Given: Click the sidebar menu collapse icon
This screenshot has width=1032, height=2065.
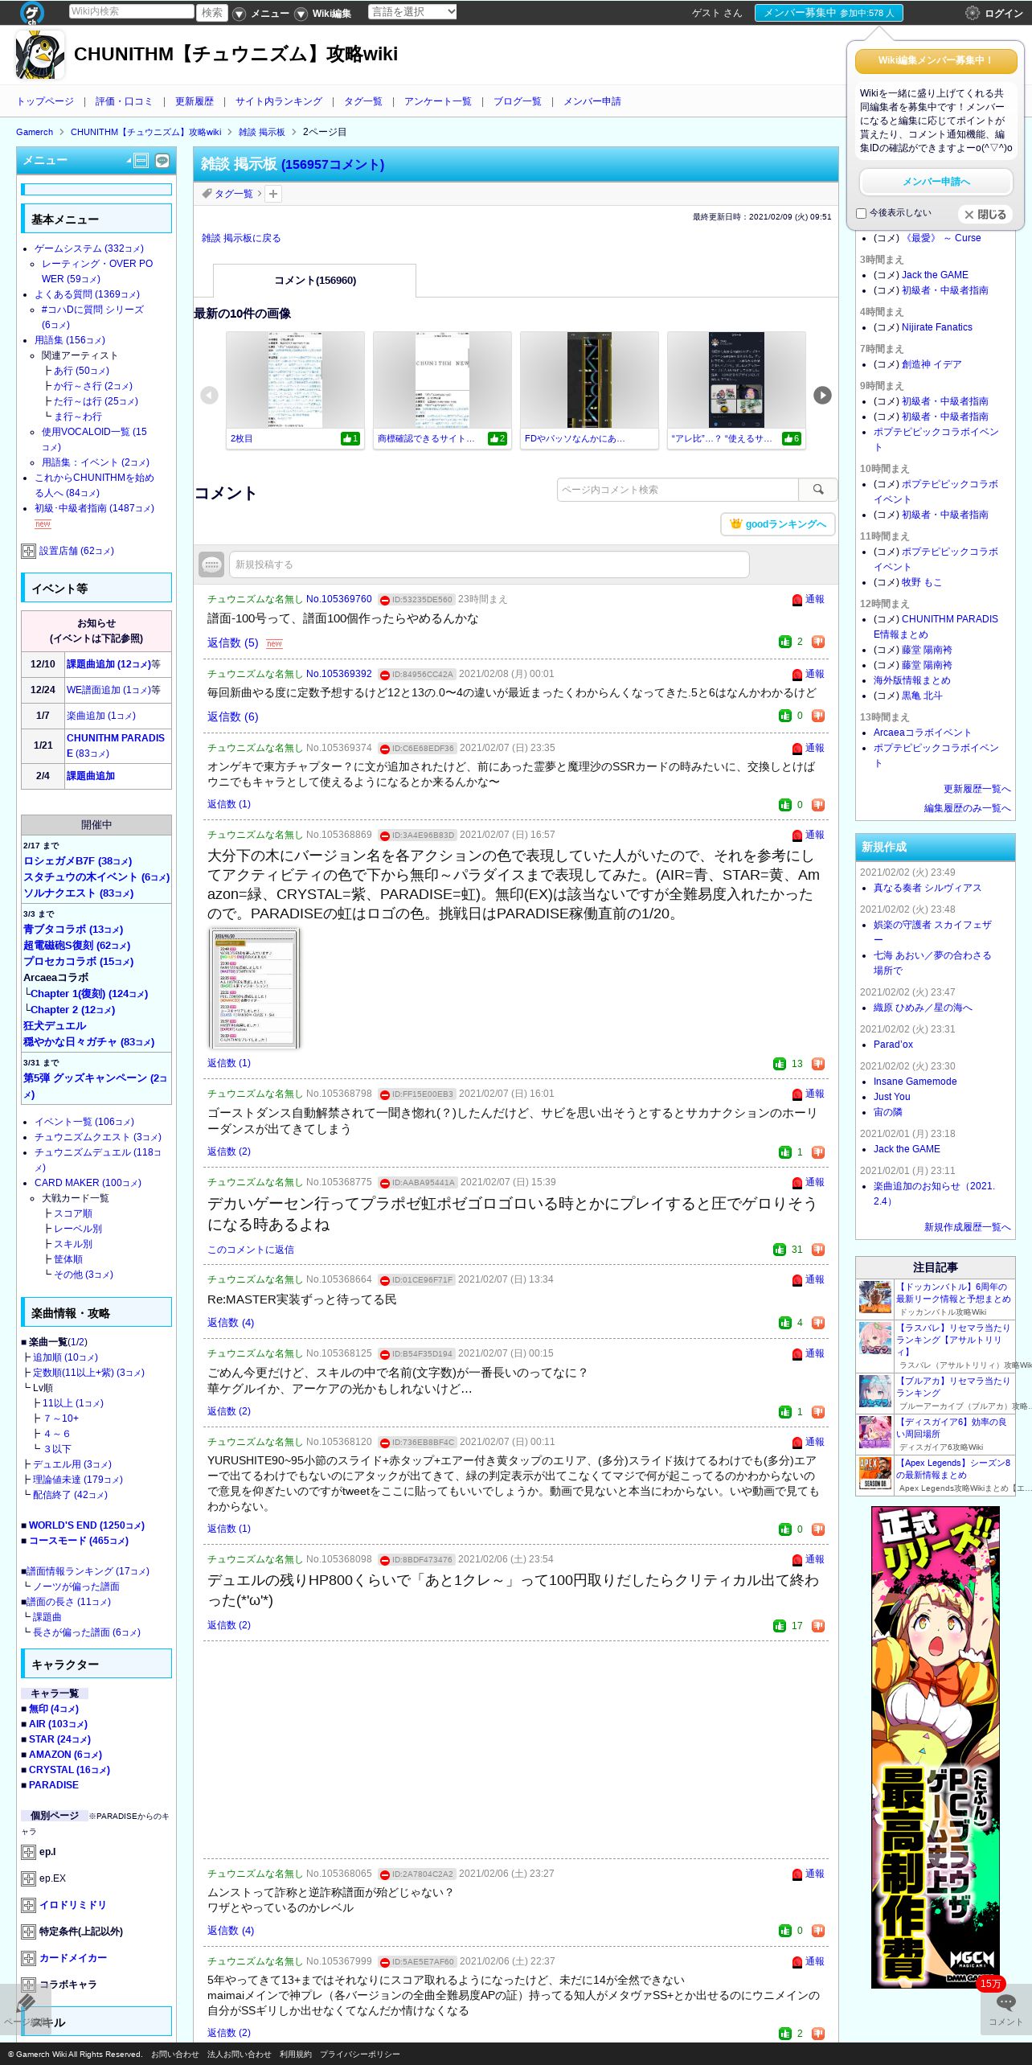Looking at the screenshot, I should (141, 161).
